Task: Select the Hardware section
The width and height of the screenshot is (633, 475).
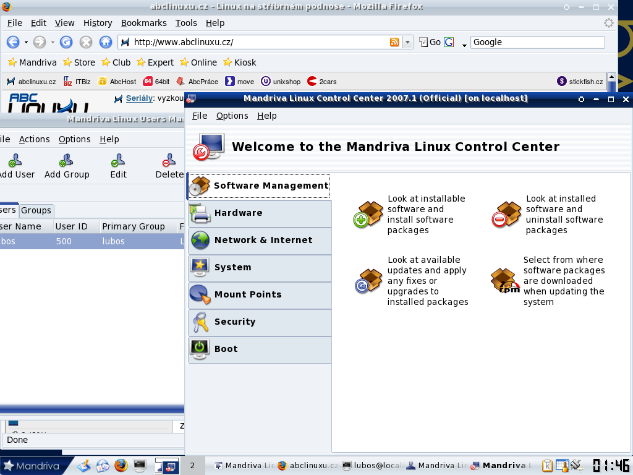Action: [x=260, y=213]
